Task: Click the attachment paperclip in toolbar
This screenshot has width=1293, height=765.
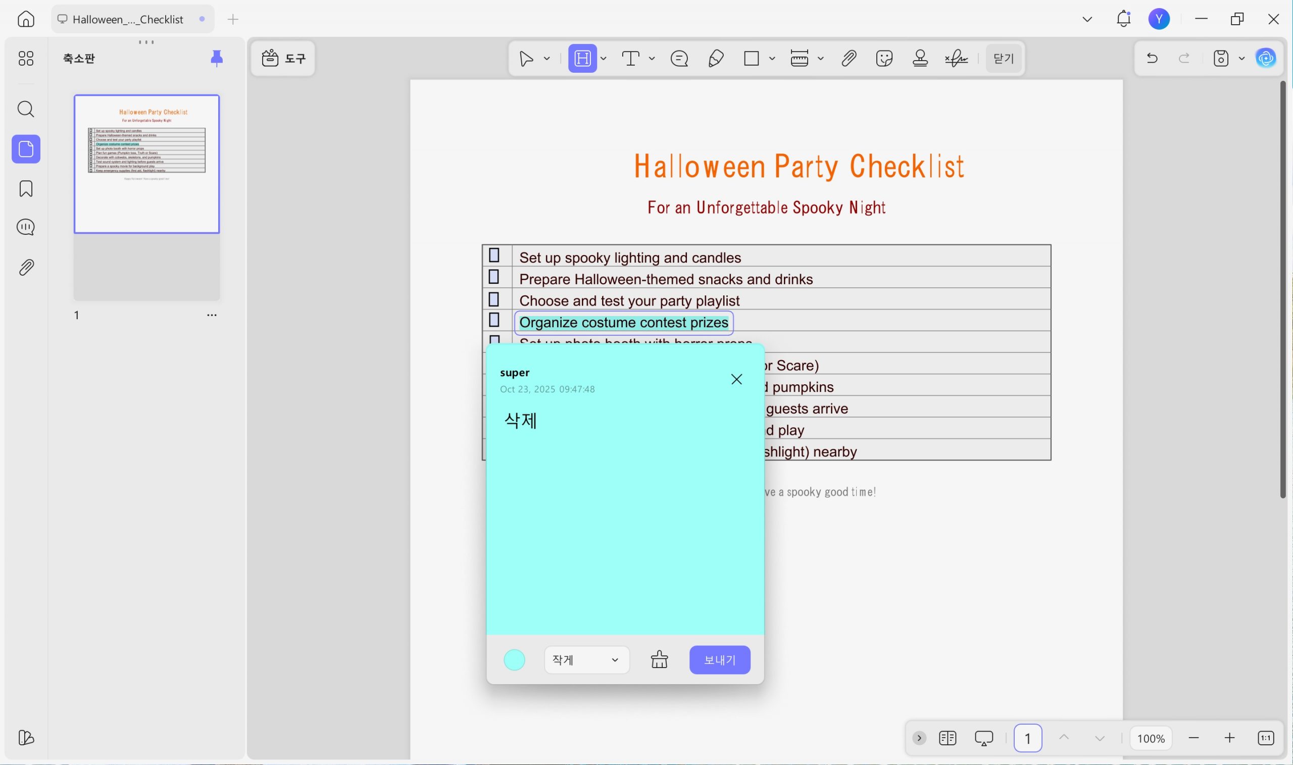Action: pyautogui.click(x=849, y=58)
